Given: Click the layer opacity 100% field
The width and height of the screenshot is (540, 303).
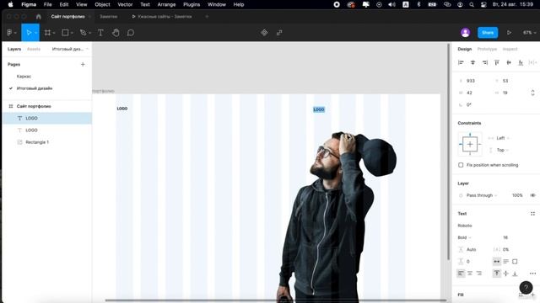Looking at the screenshot, I should click(x=517, y=195).
